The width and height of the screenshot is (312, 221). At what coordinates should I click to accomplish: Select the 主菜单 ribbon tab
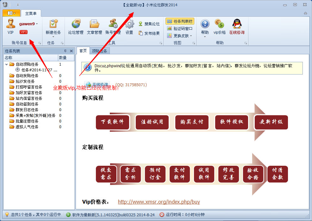coord(31,13)
